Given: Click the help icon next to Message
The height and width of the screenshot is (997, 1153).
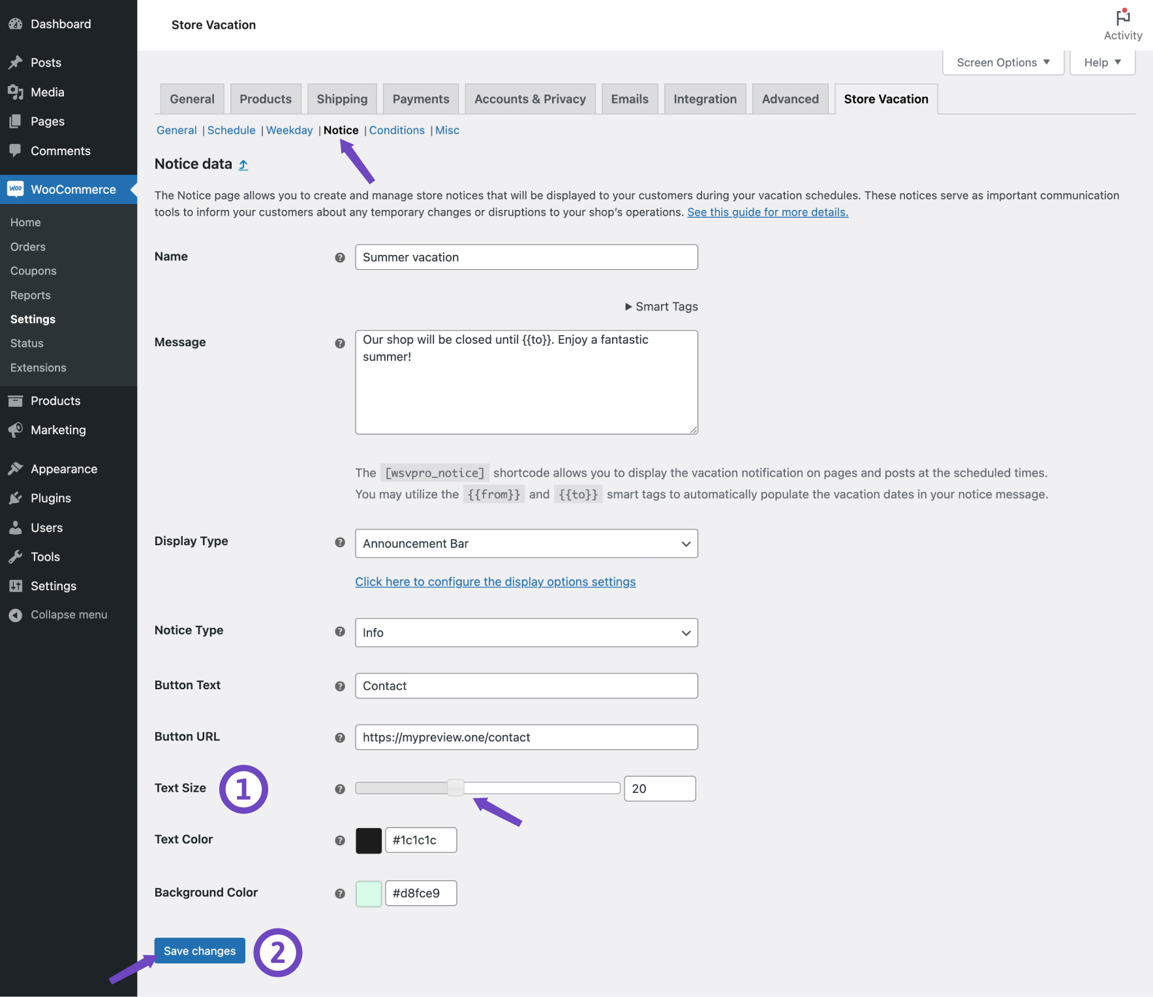Looking at the screenshot, I should tap(340, 342).
